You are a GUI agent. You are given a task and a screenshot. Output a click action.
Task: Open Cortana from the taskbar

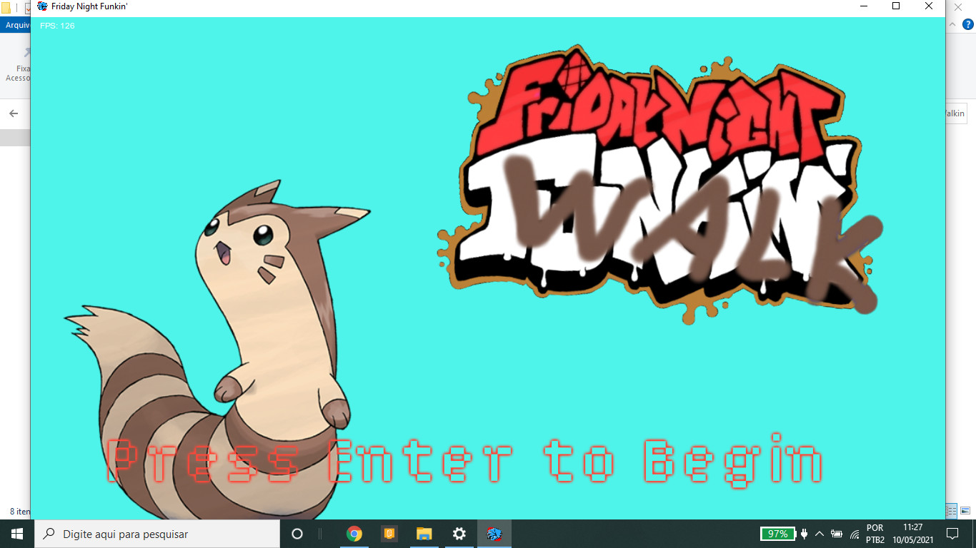[297, 534]
